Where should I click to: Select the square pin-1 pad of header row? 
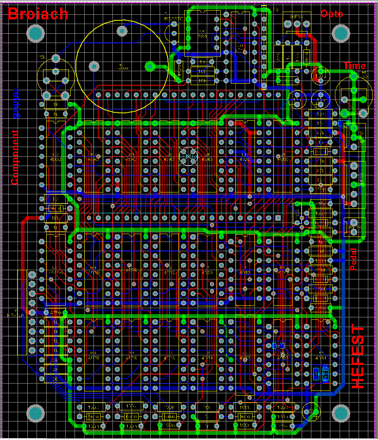pyautogui.click(x=278, y=218)
